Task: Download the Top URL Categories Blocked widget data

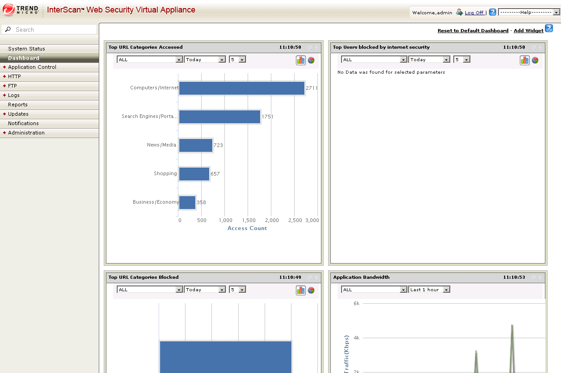Action: click(x=316, y=277)
